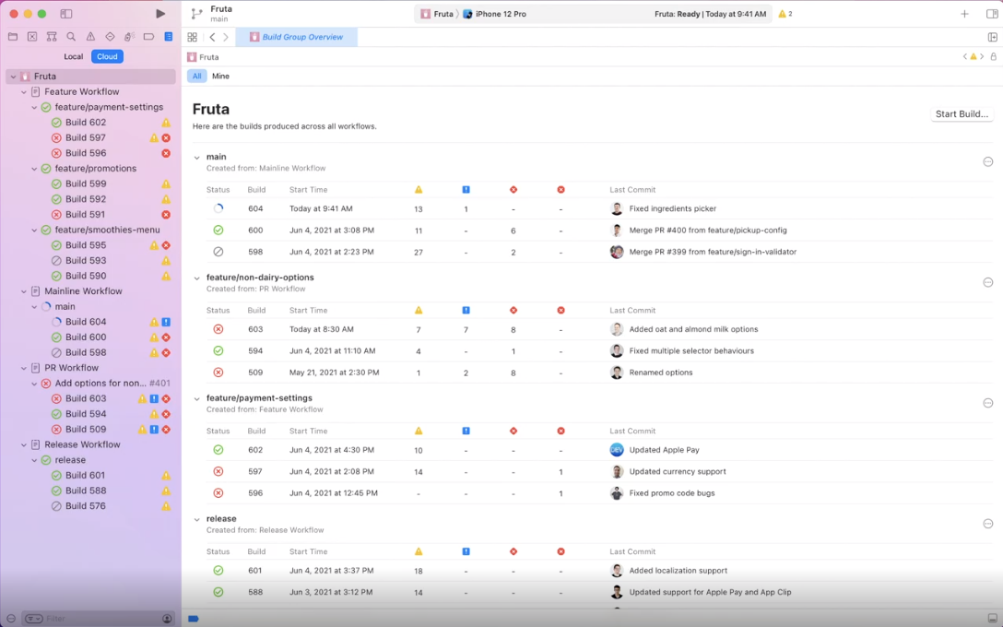Open the Report navigator icon
Viewport: 1003px width, 627px height.
(168, 37)
